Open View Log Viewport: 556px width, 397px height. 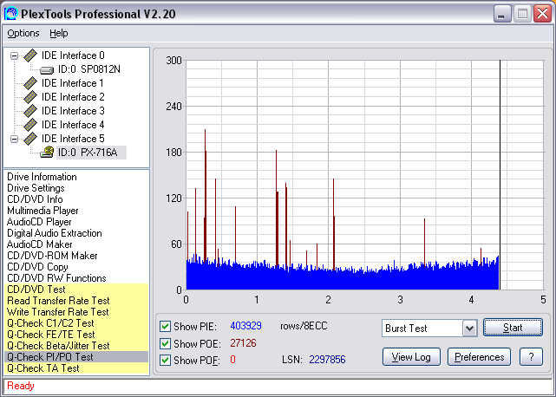coord(411,357)
